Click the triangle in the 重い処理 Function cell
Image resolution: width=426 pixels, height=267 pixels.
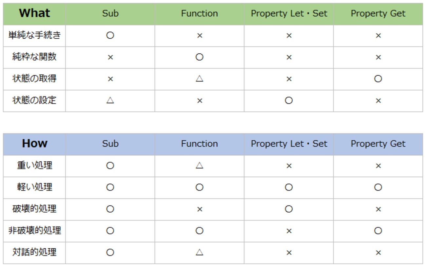(199, 166)
